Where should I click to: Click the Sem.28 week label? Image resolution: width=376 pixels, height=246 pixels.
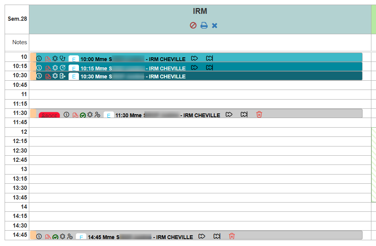pyautogui.click(x=17, y=19)
